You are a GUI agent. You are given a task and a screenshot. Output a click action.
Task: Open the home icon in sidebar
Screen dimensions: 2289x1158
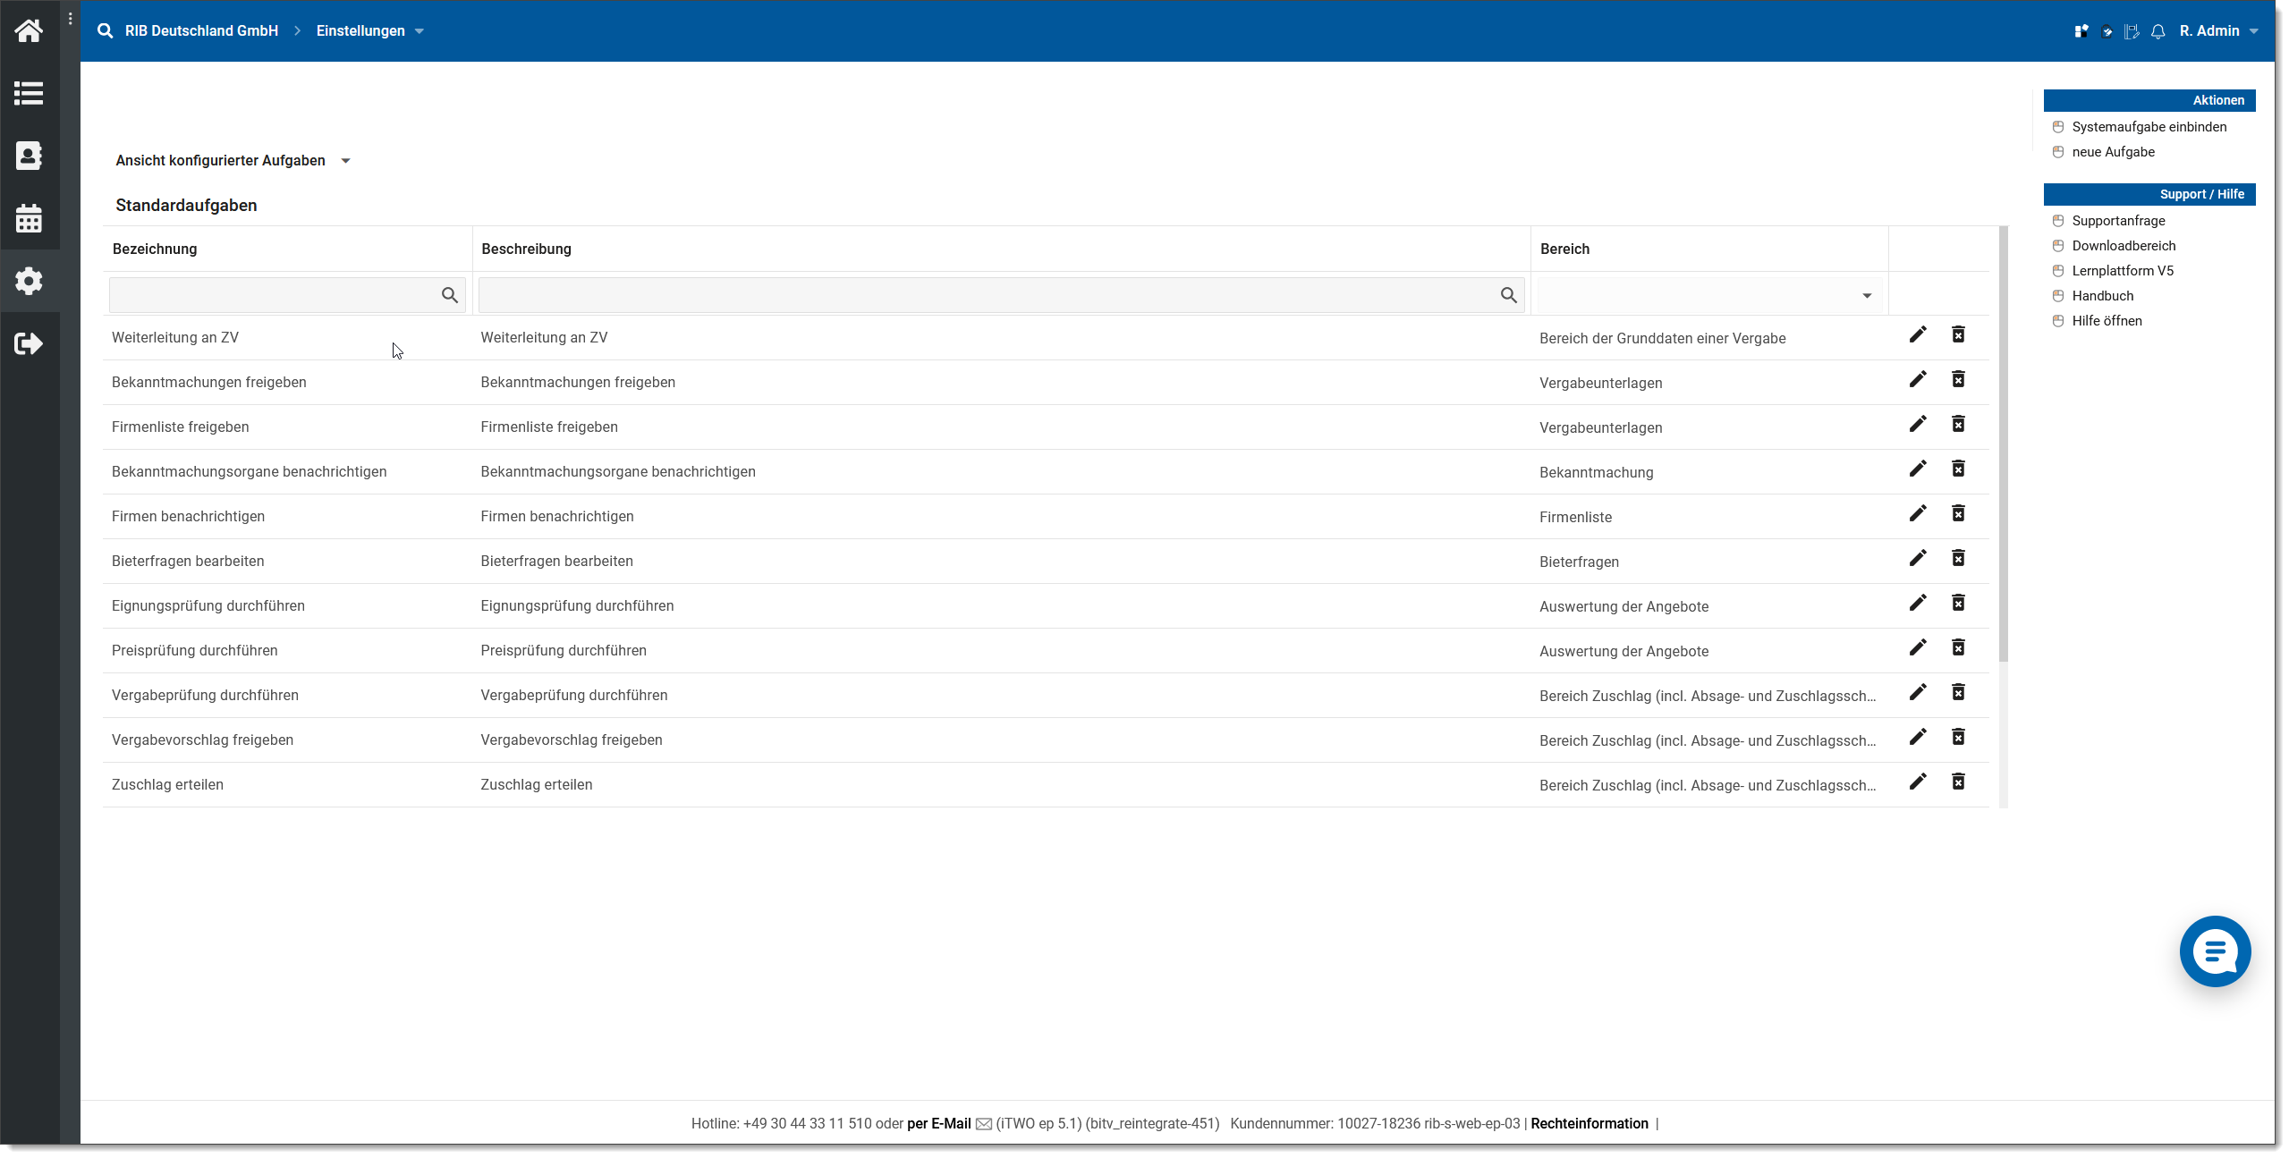point(29,31)
